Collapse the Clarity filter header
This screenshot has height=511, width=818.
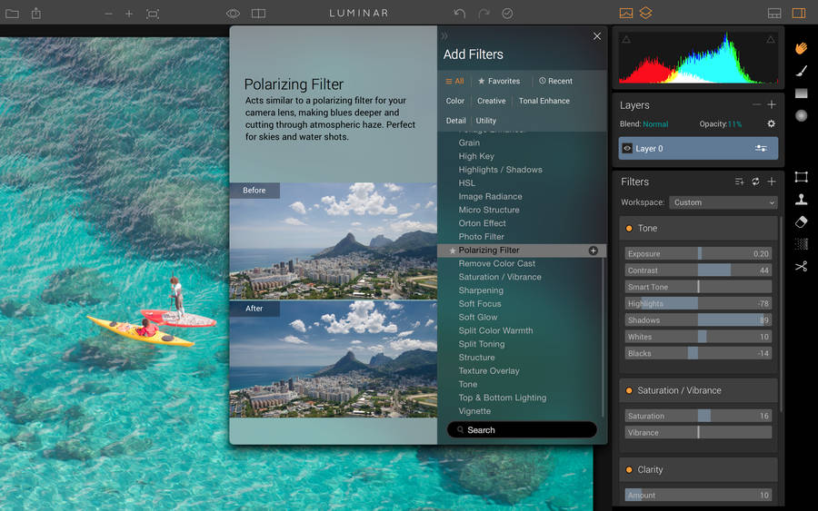point(698,469)
